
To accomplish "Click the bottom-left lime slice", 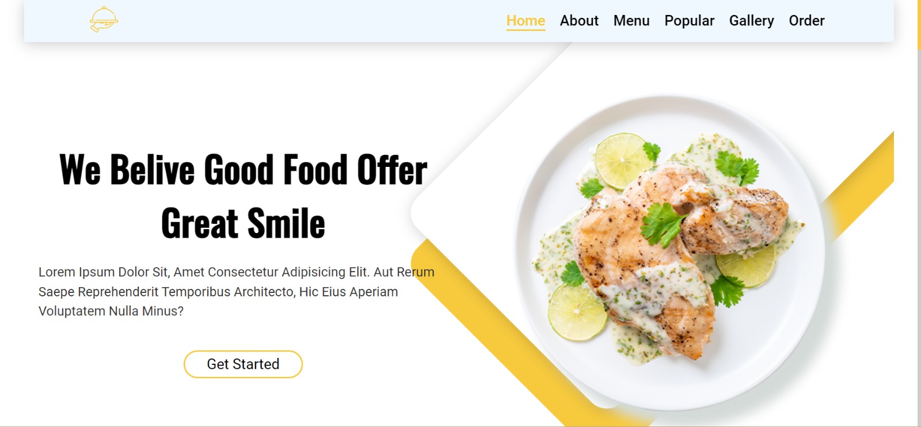I will point(577,312).
